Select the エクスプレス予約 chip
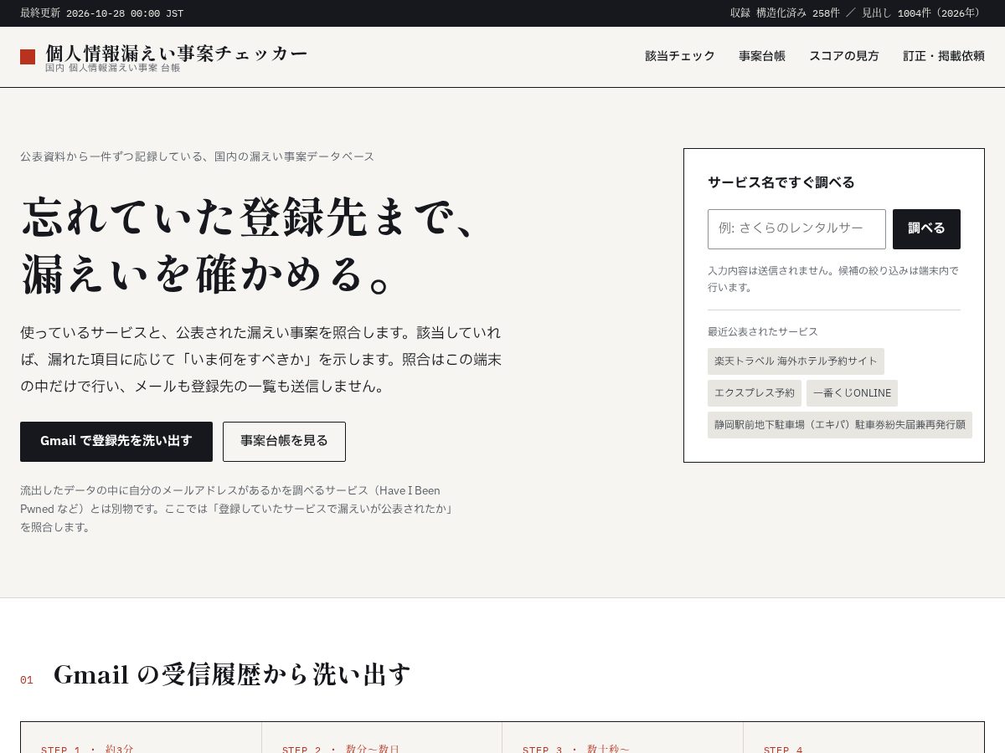The image size is (1005, 753). [755, 393]
